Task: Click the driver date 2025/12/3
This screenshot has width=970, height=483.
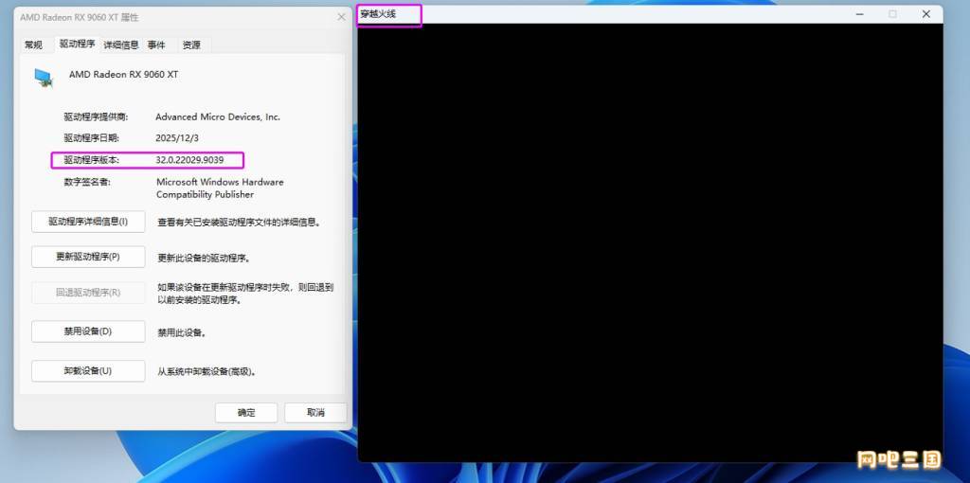Action: (x=177, y=138)
